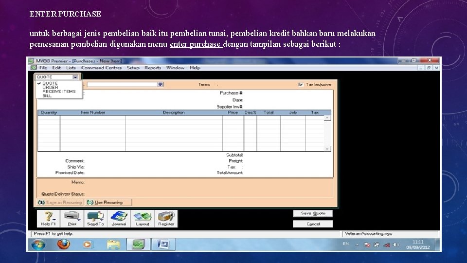467x263 pixels.
Task: Select BILL in the dropdown list
Action: pos(47,96)
